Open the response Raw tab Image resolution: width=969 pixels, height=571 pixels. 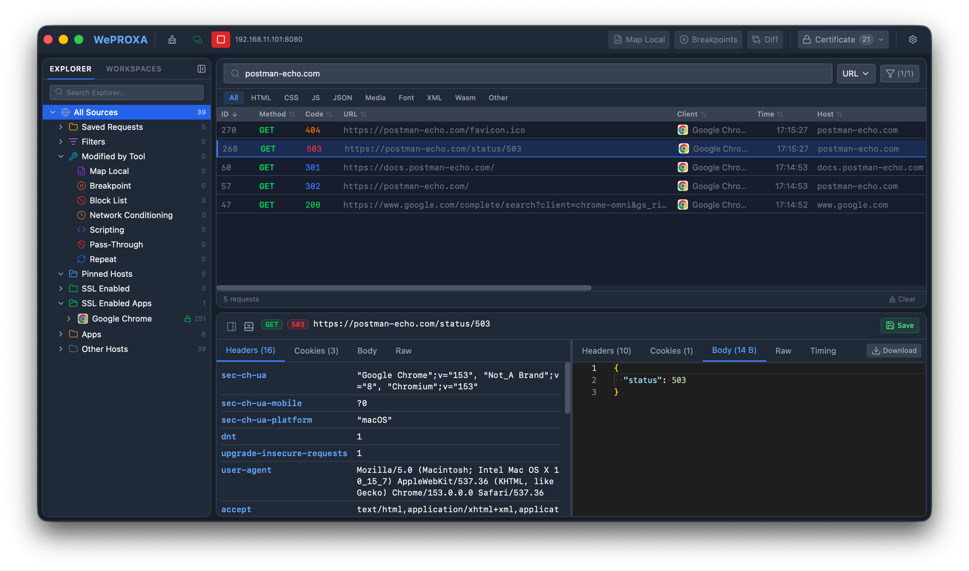[783, 351]
